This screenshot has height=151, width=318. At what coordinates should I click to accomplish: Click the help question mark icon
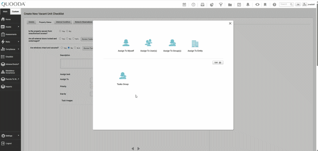click(274, 4)
